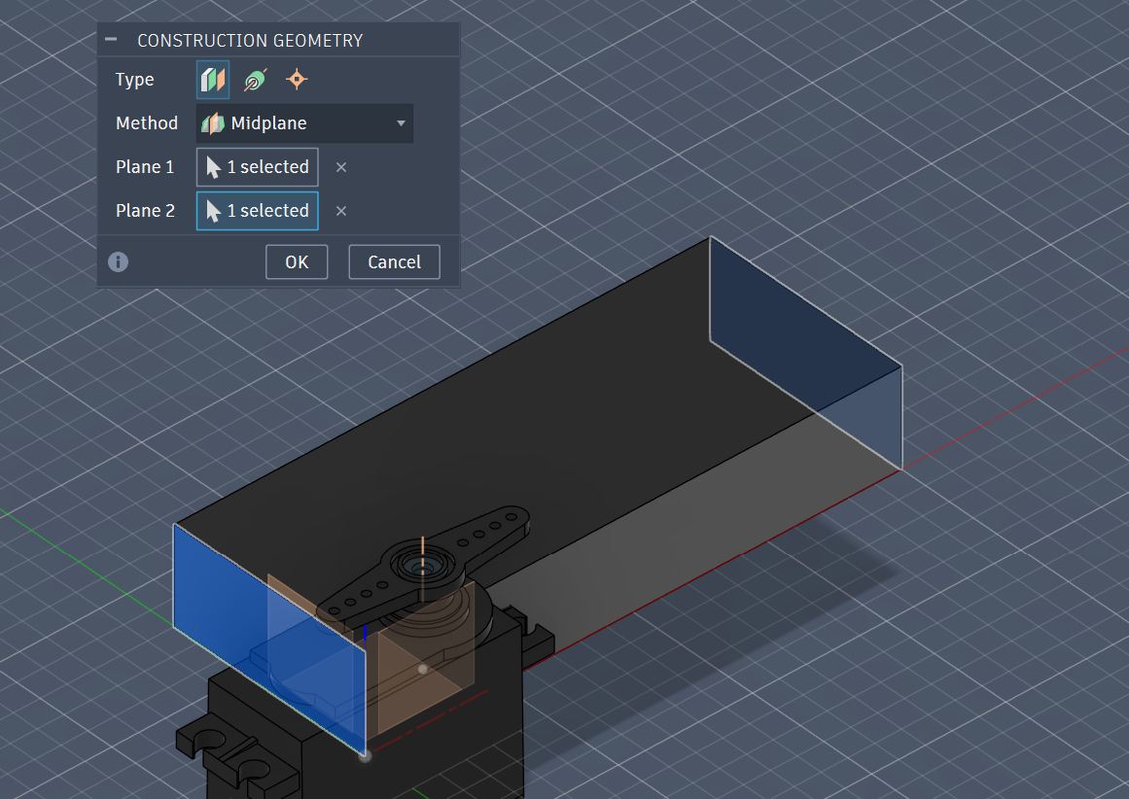
Task: Cancel the Construction Geometry dialog
Action: pyautogui.click(x=394, y=261)
